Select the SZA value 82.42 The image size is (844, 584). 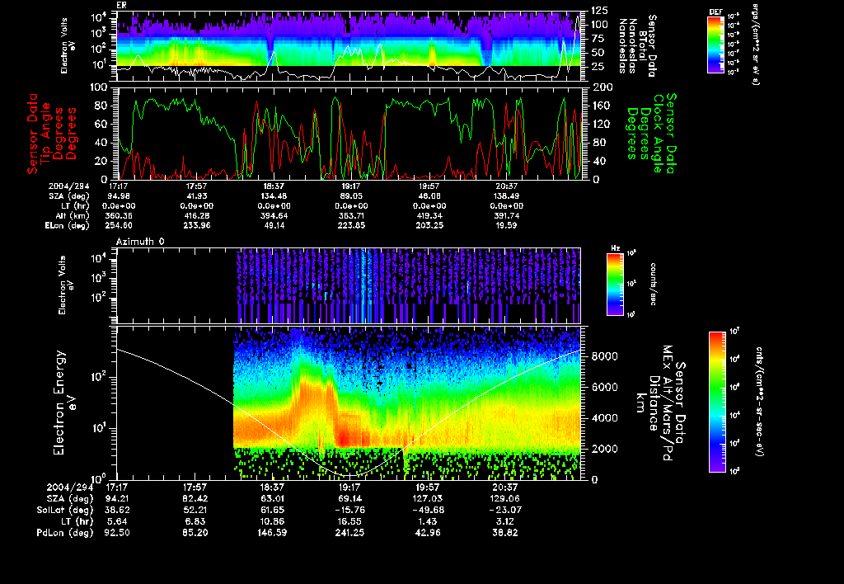tap(195, 498)
